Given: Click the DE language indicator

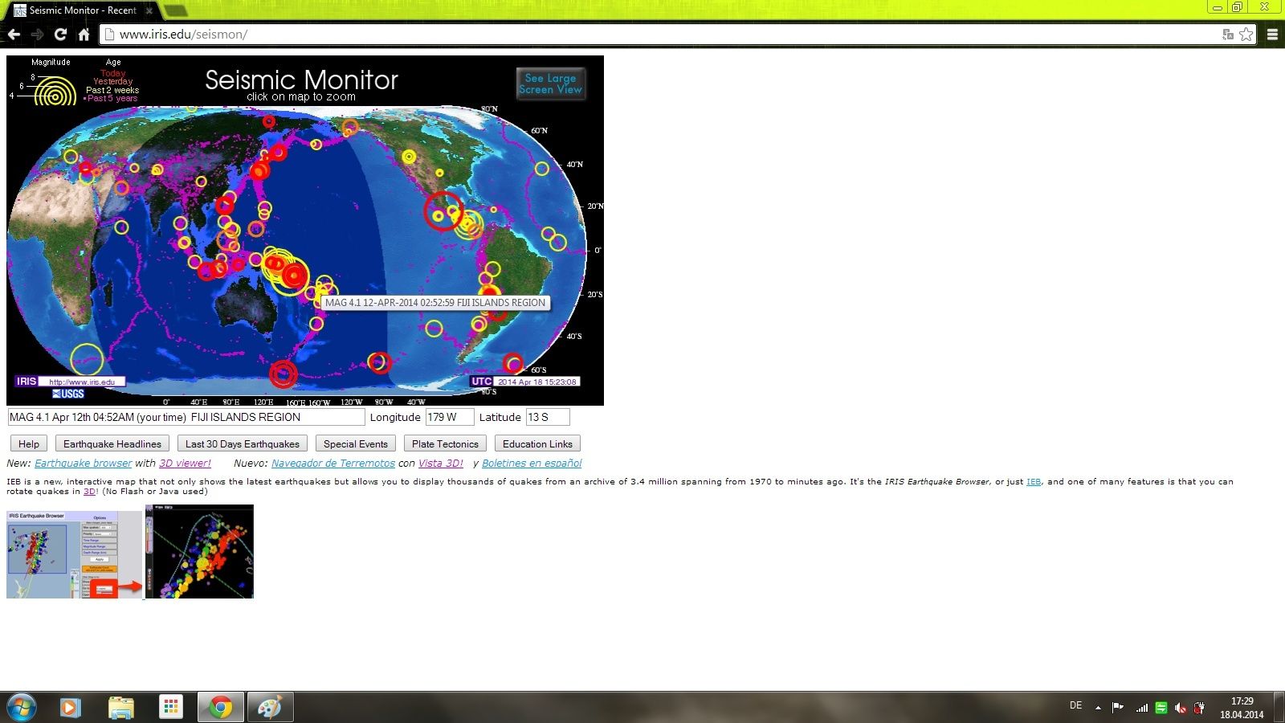Looking at the screenshot, I should (x=1076, y=705).
